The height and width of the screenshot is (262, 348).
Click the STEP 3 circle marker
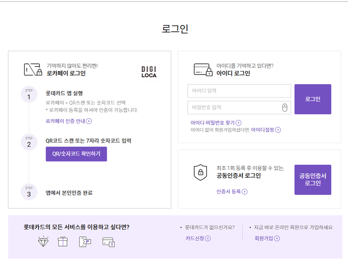[29, 192]
